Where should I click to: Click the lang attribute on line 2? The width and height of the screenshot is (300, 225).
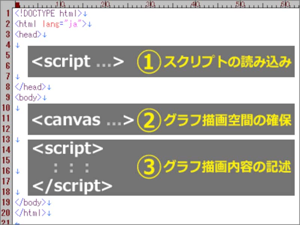coord(51,24)
